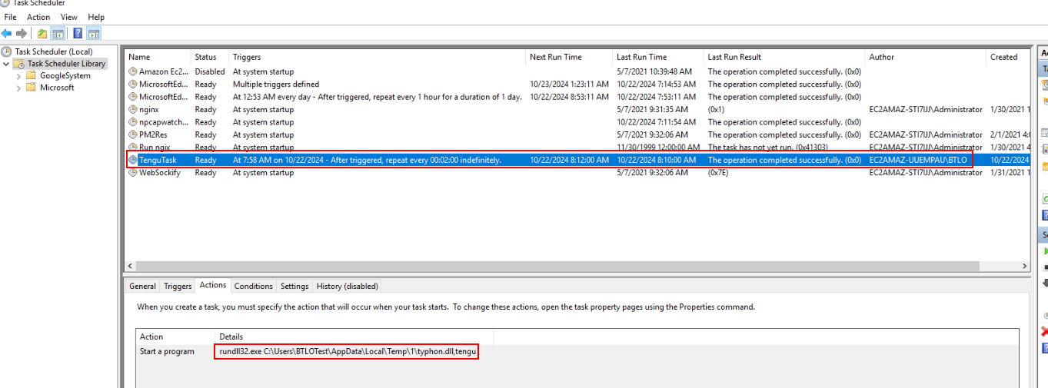
Task: Click task list scrollbar left arrow
Action: point(130,266)
